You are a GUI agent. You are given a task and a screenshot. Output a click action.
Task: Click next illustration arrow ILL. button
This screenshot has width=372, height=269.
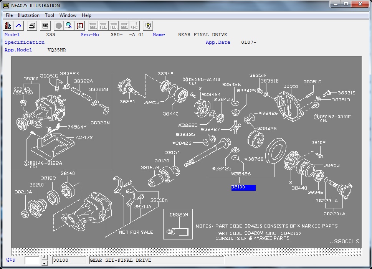[x=114, y=26]
